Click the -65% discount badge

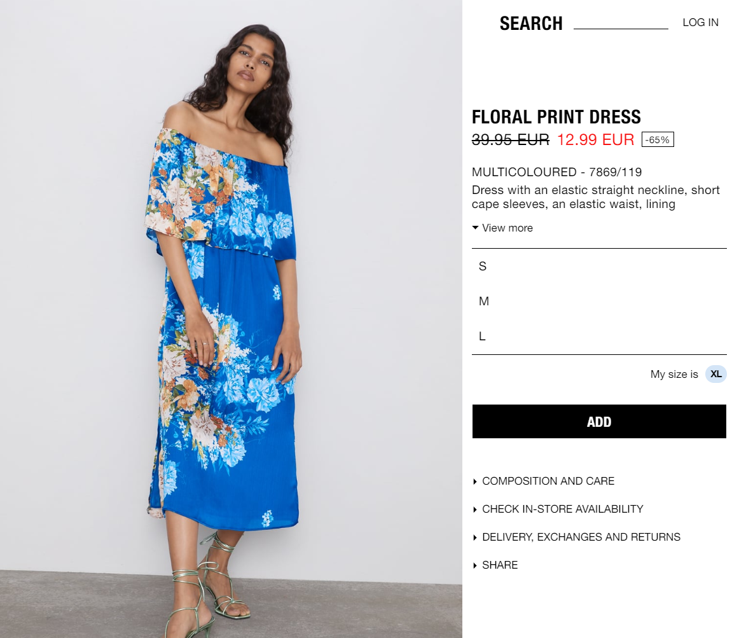tap(658, 140)
